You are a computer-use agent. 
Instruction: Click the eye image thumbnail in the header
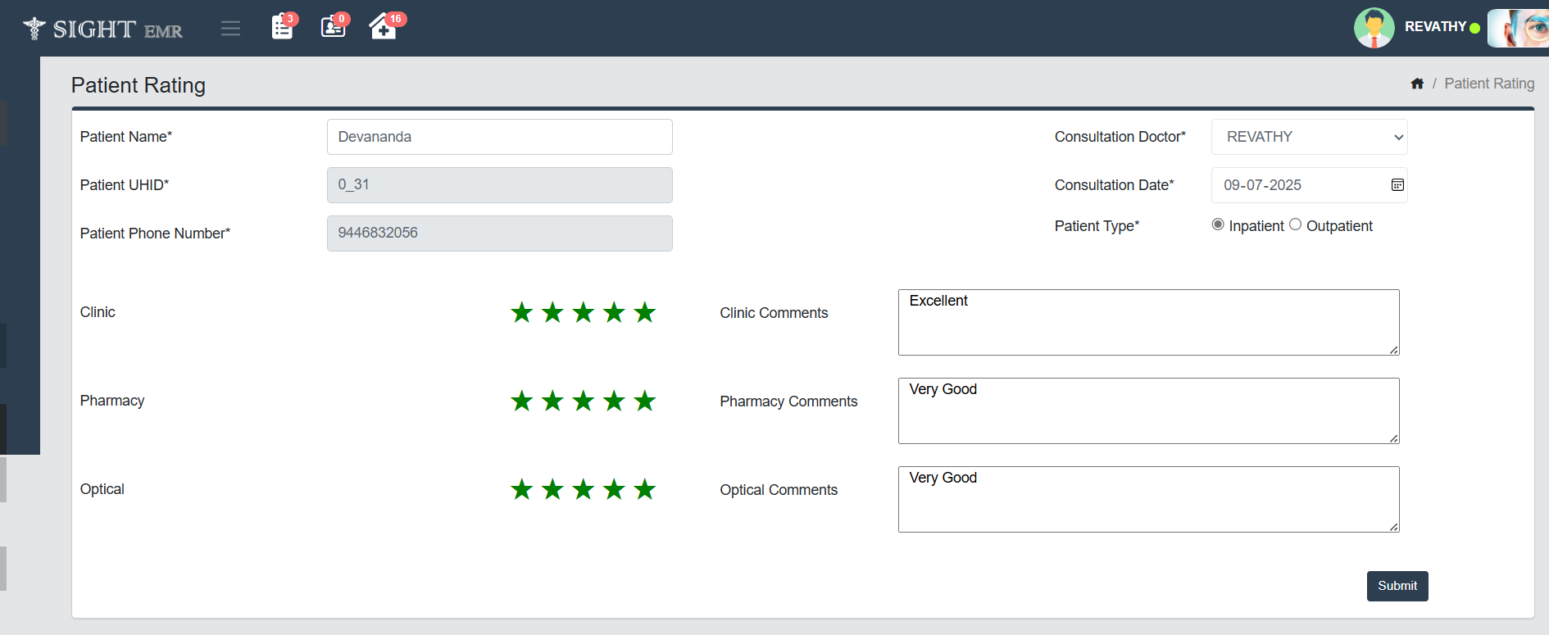(1518, 28)
